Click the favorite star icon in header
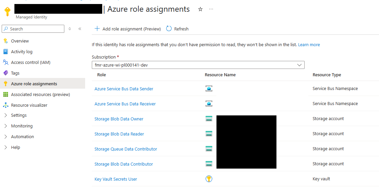Screen dimensions: 379x190 [x=200, y=9]
